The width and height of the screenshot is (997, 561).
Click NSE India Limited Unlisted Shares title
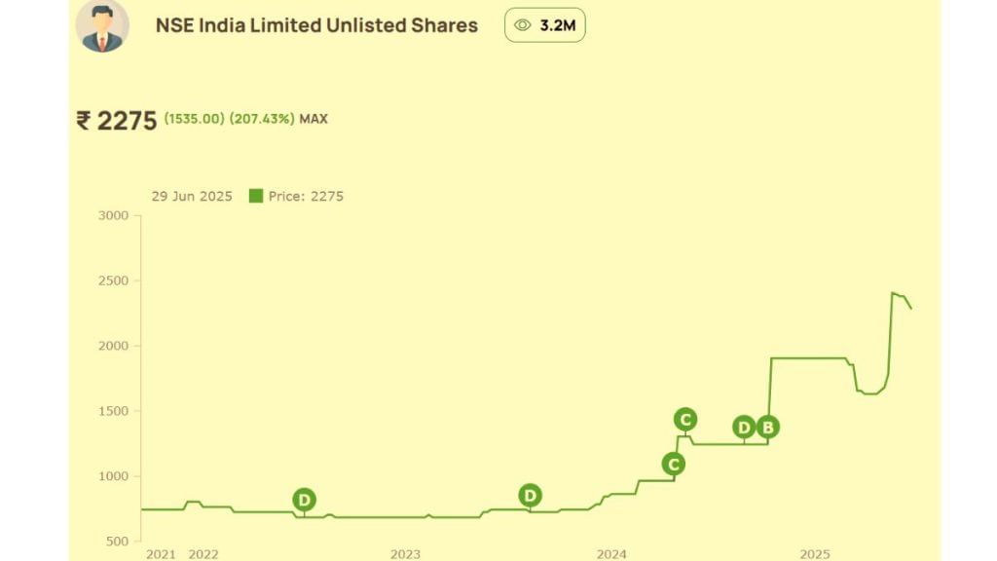316,25
